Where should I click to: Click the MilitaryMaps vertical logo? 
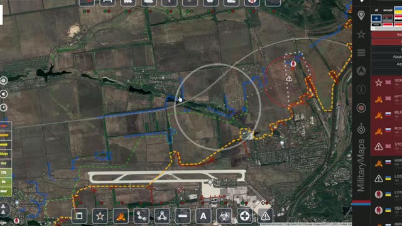(361, 166)
